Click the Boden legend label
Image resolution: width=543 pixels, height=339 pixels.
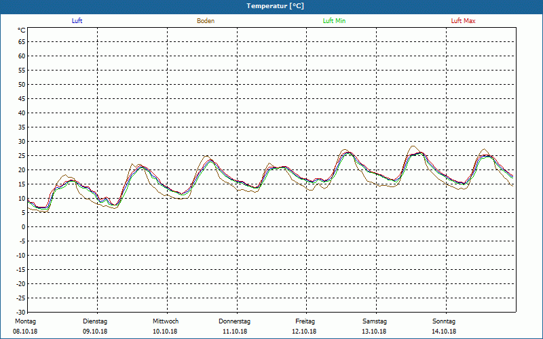pyautogui.click(x=206, y=21)
